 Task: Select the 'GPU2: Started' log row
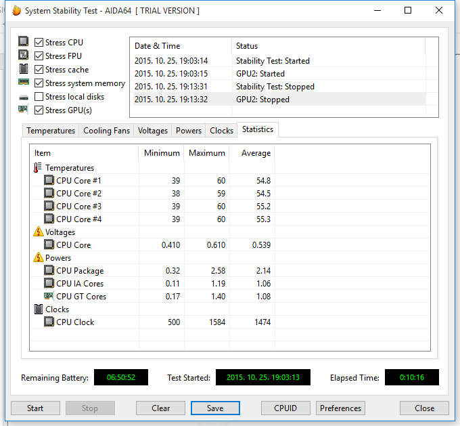278,74
